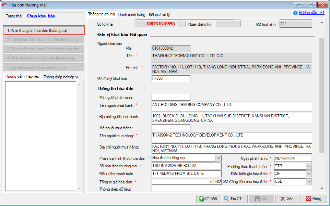This screenshot has height=206, width=330.
Task: Click the Tên người mua hàng field
Action: coord(232,137)
